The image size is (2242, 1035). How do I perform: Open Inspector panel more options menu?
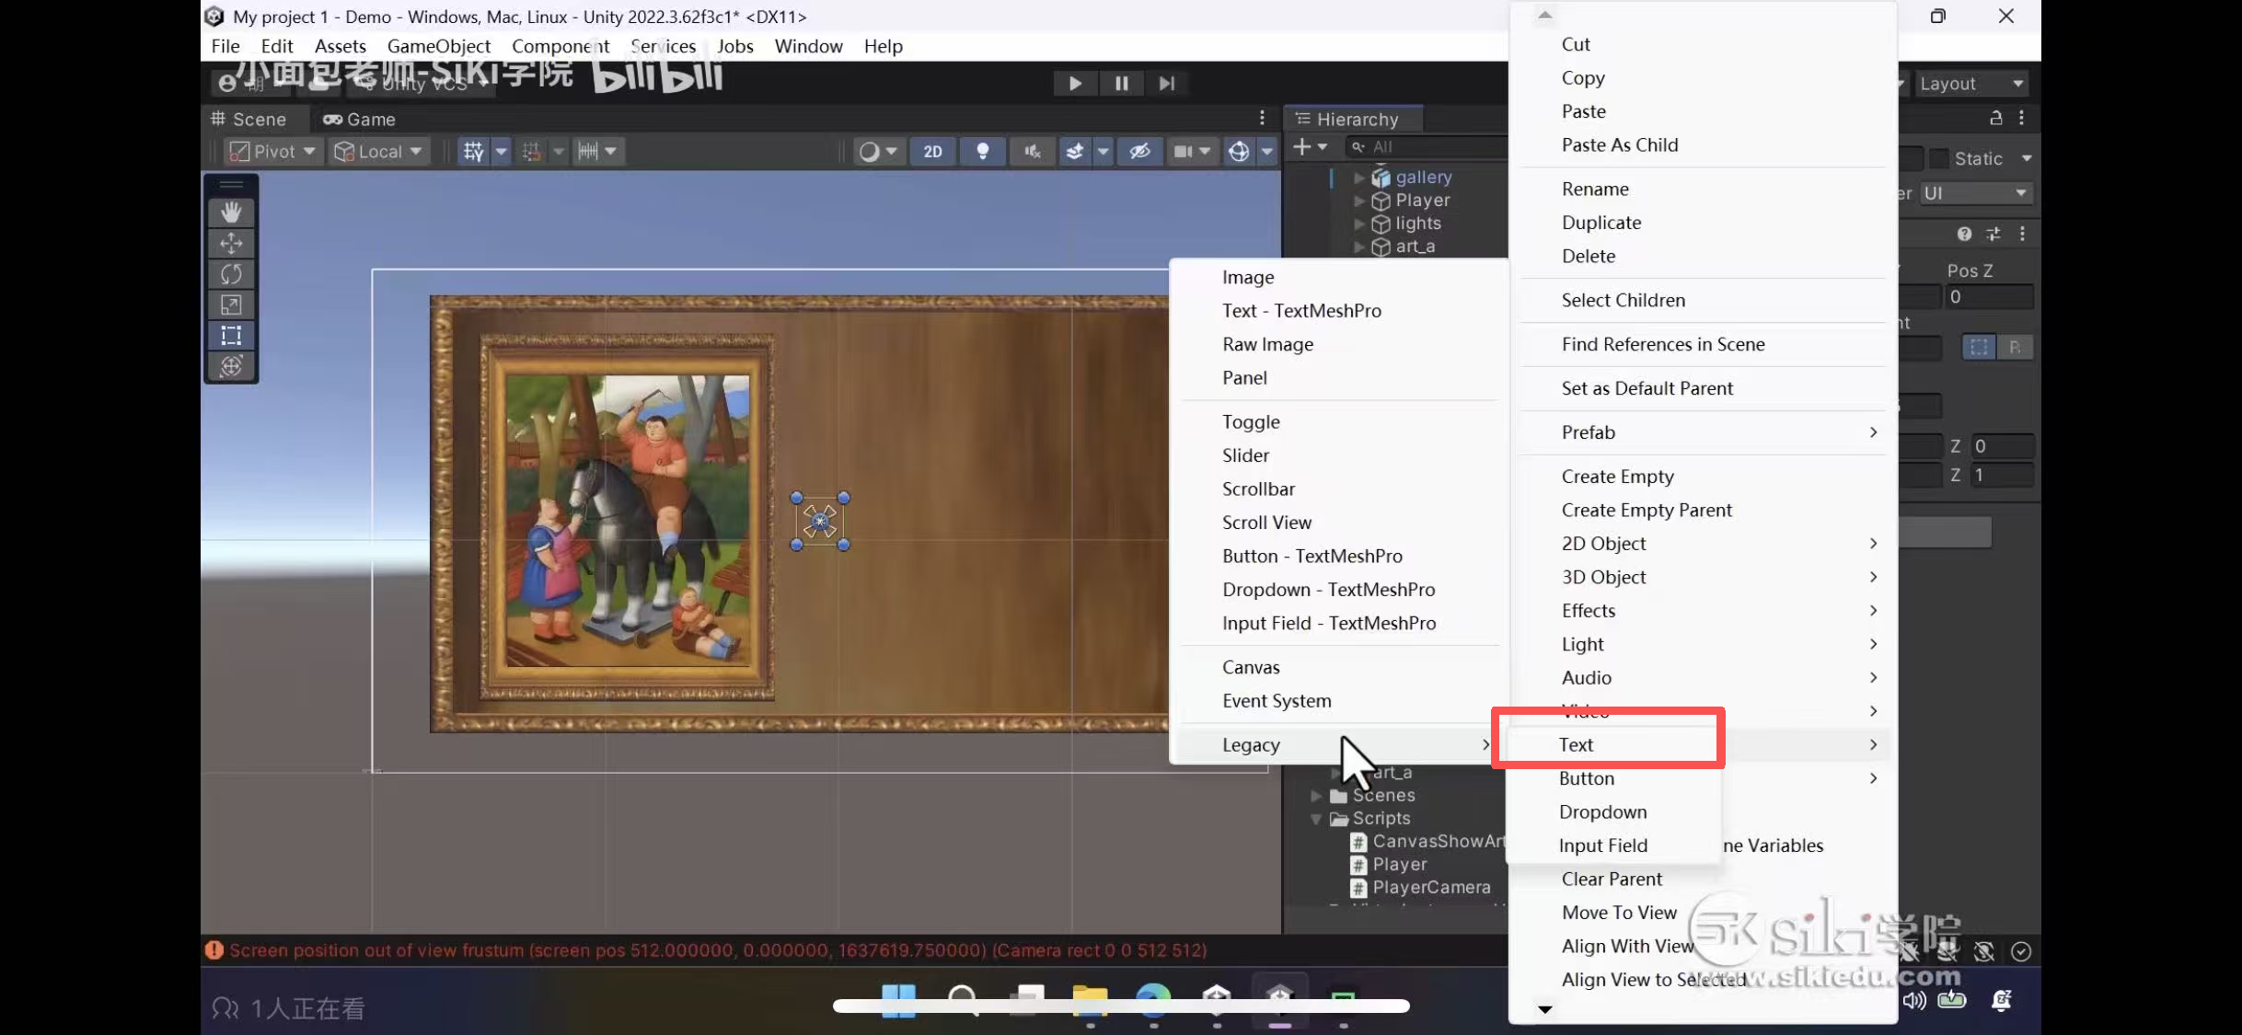tap(2021, 119)
